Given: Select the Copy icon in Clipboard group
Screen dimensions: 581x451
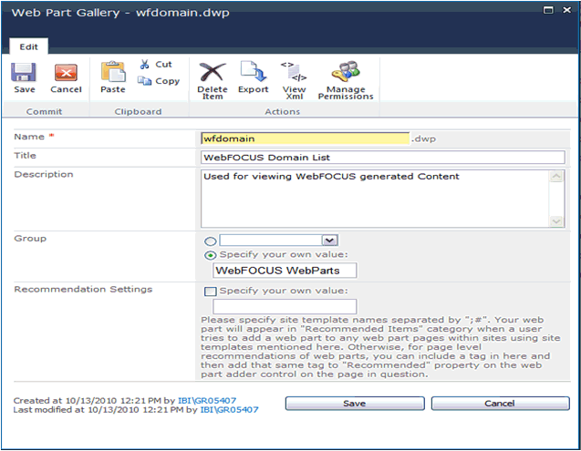Looking at the screenshot, I should (146, 81).
